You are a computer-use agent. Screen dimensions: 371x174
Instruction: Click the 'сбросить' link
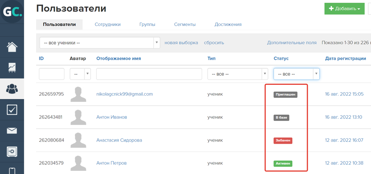point(214,43)
